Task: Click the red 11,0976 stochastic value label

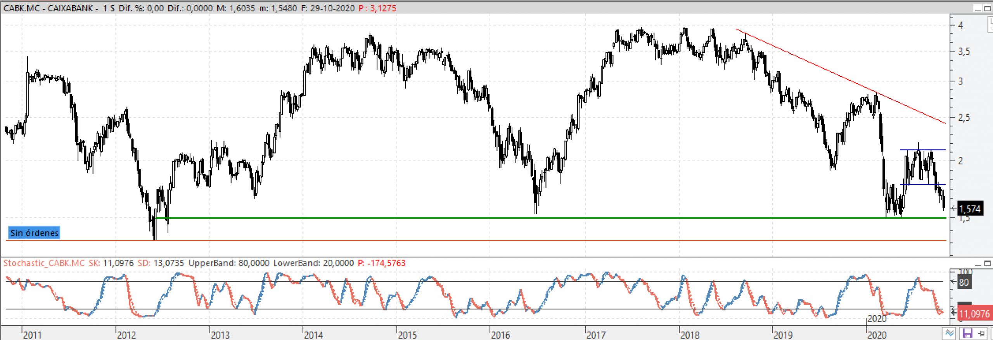Action: [974, 314]
